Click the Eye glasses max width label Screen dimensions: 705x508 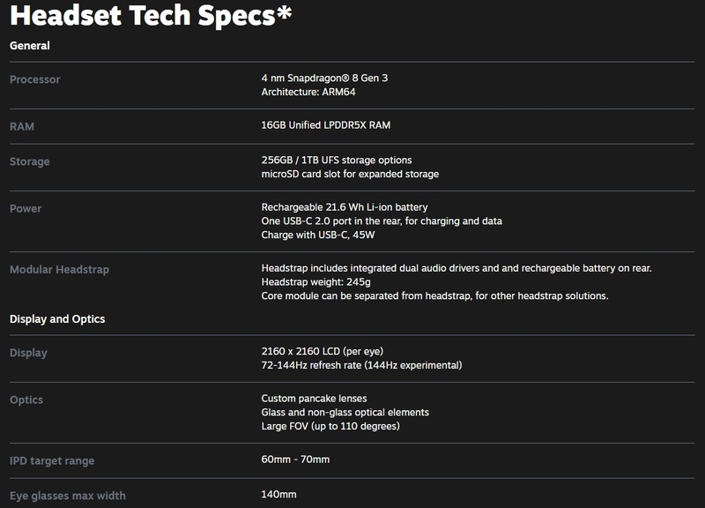68,496
